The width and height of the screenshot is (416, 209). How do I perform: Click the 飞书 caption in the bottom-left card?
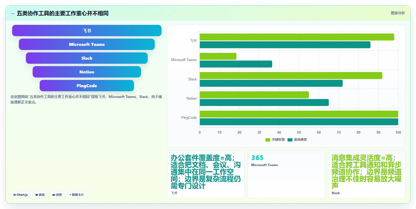[x=174, y=193]
